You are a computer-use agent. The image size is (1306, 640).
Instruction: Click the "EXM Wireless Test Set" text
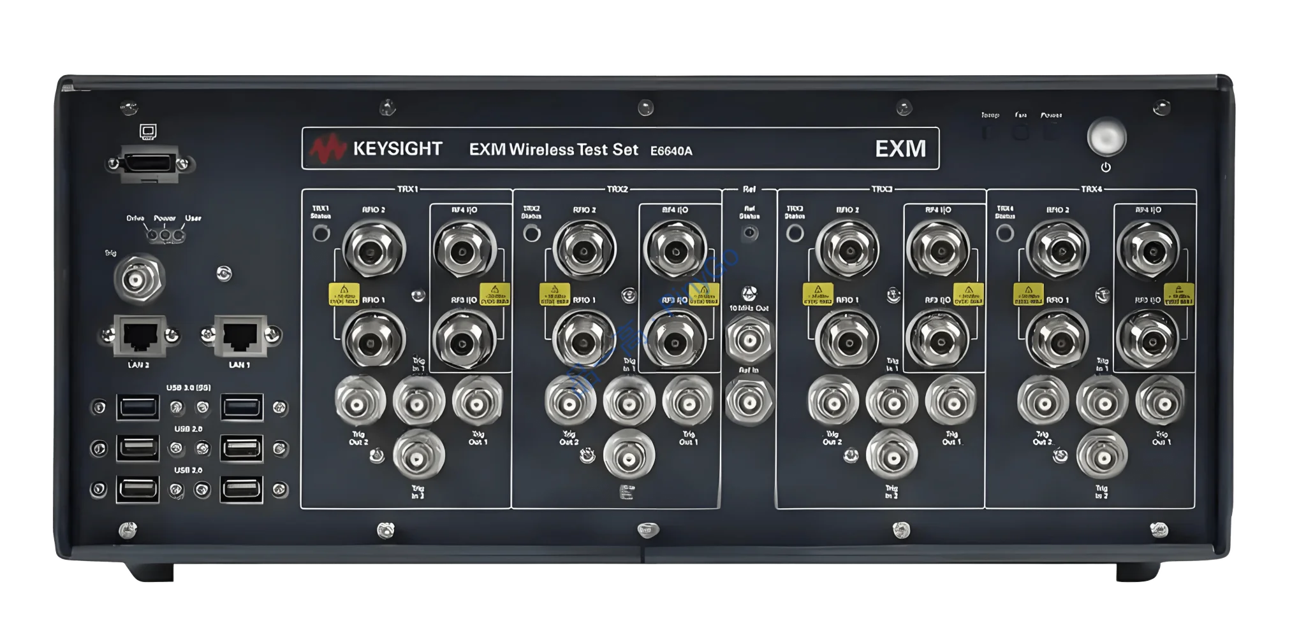(554, 150)
